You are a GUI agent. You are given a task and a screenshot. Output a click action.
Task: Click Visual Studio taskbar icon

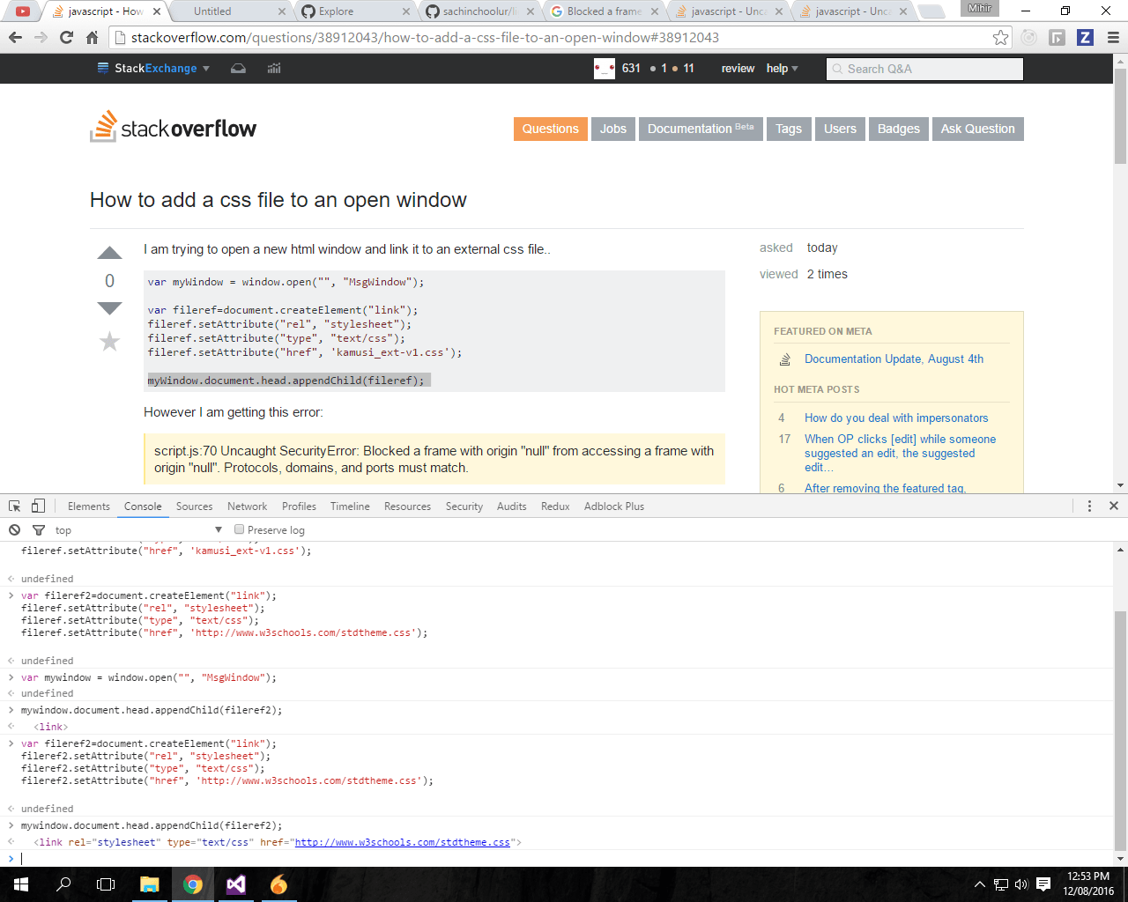[235, 884]
